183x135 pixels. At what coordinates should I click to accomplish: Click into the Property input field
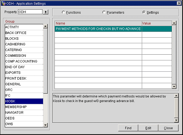[30, 12]
